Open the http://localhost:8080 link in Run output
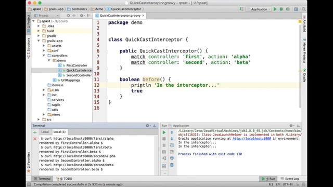The width and height of the screenshot is (333, 187). [252, 139]
